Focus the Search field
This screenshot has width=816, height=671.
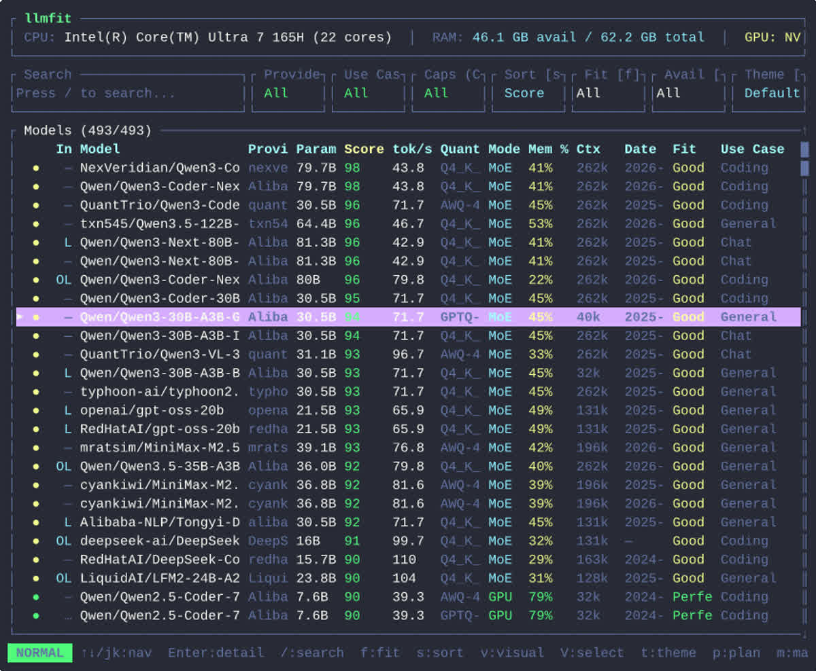pos(128,93)
